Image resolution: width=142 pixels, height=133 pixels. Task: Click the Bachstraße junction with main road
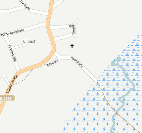(55, 53)
